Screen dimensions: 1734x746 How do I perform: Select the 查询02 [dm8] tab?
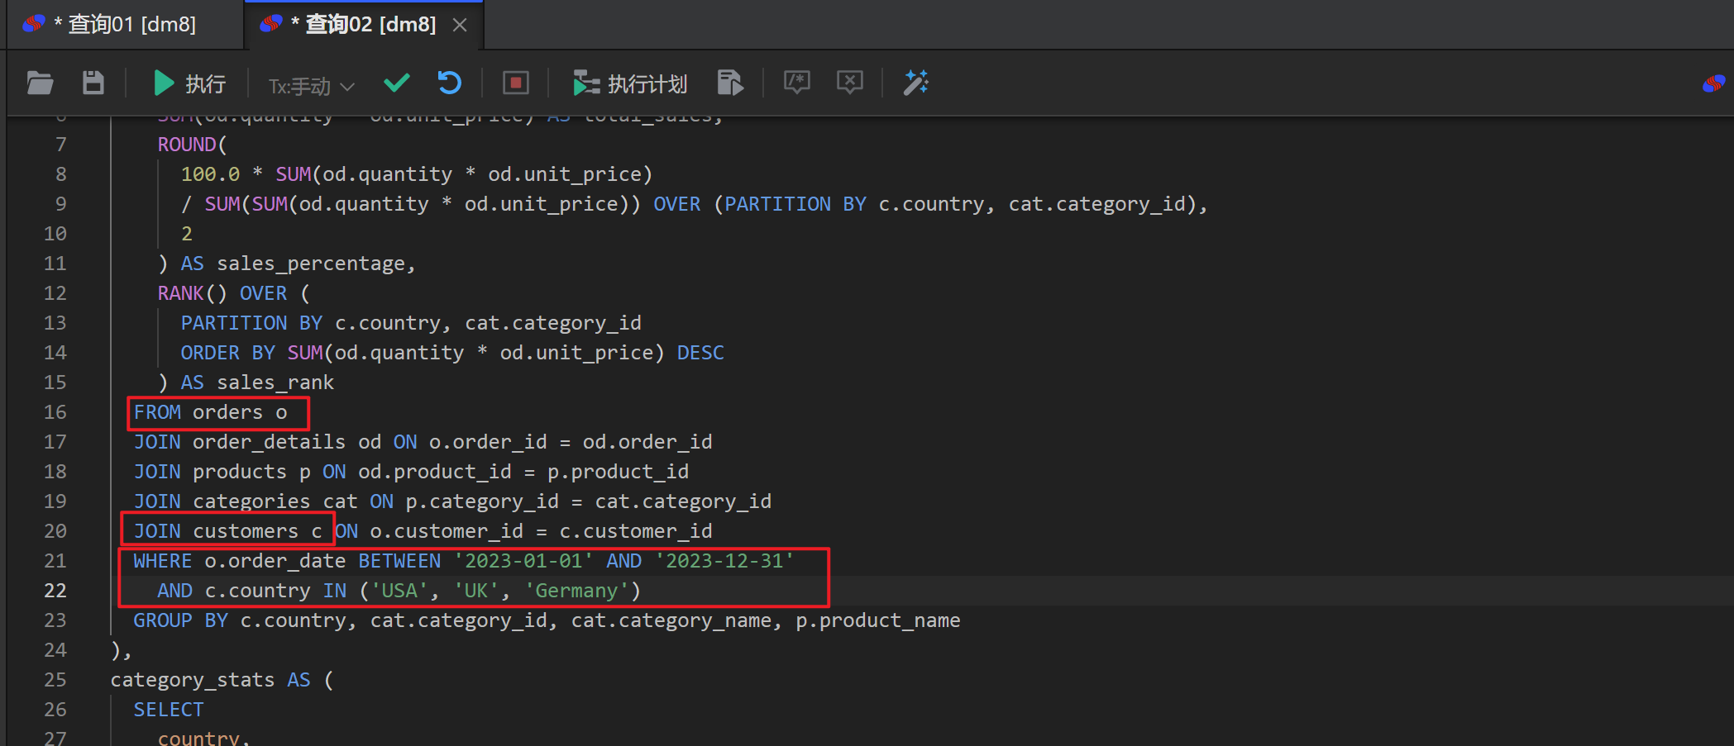pos(364,24)
